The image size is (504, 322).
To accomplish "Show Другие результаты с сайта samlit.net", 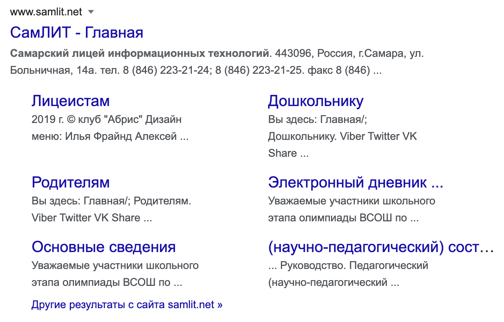I will [127, 305].
